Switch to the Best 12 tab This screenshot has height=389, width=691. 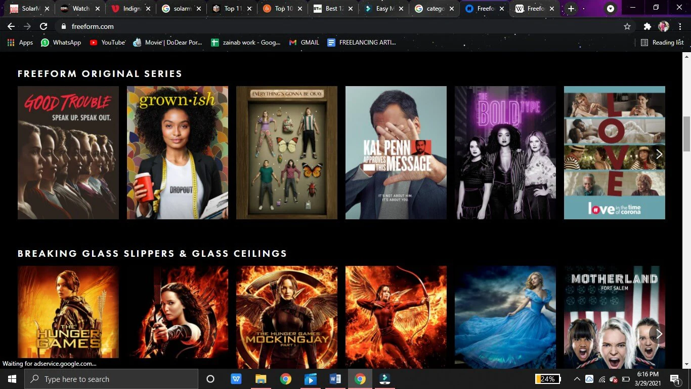click(333, 9)
